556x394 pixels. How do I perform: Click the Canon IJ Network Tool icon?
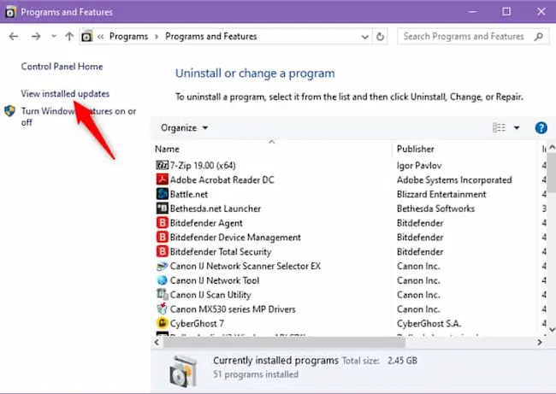(x=162, y=280)
